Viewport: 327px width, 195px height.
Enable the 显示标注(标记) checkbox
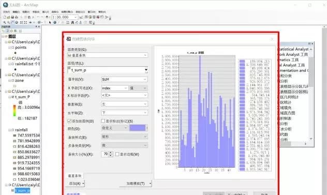pos(103,121)
